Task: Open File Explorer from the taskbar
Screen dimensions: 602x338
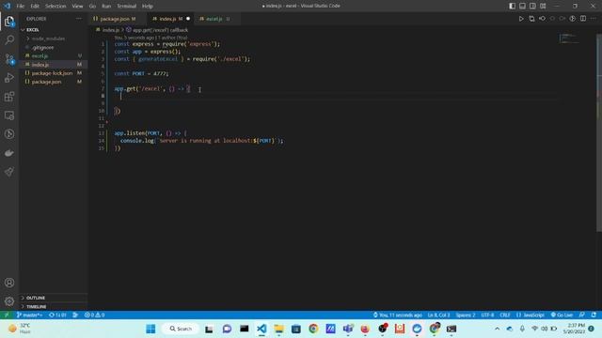Action: point(278,329)
